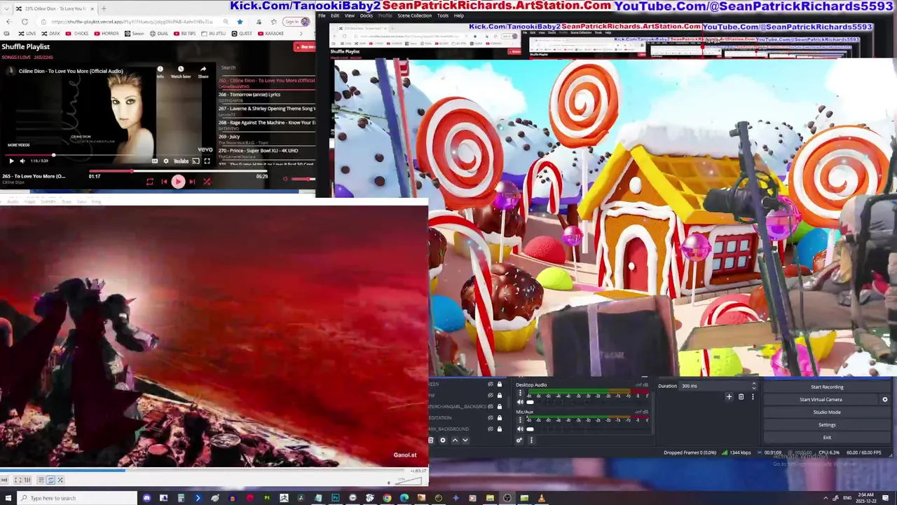Click Studio Mode in OBS

pyautogui.click(x=827, y=412)
